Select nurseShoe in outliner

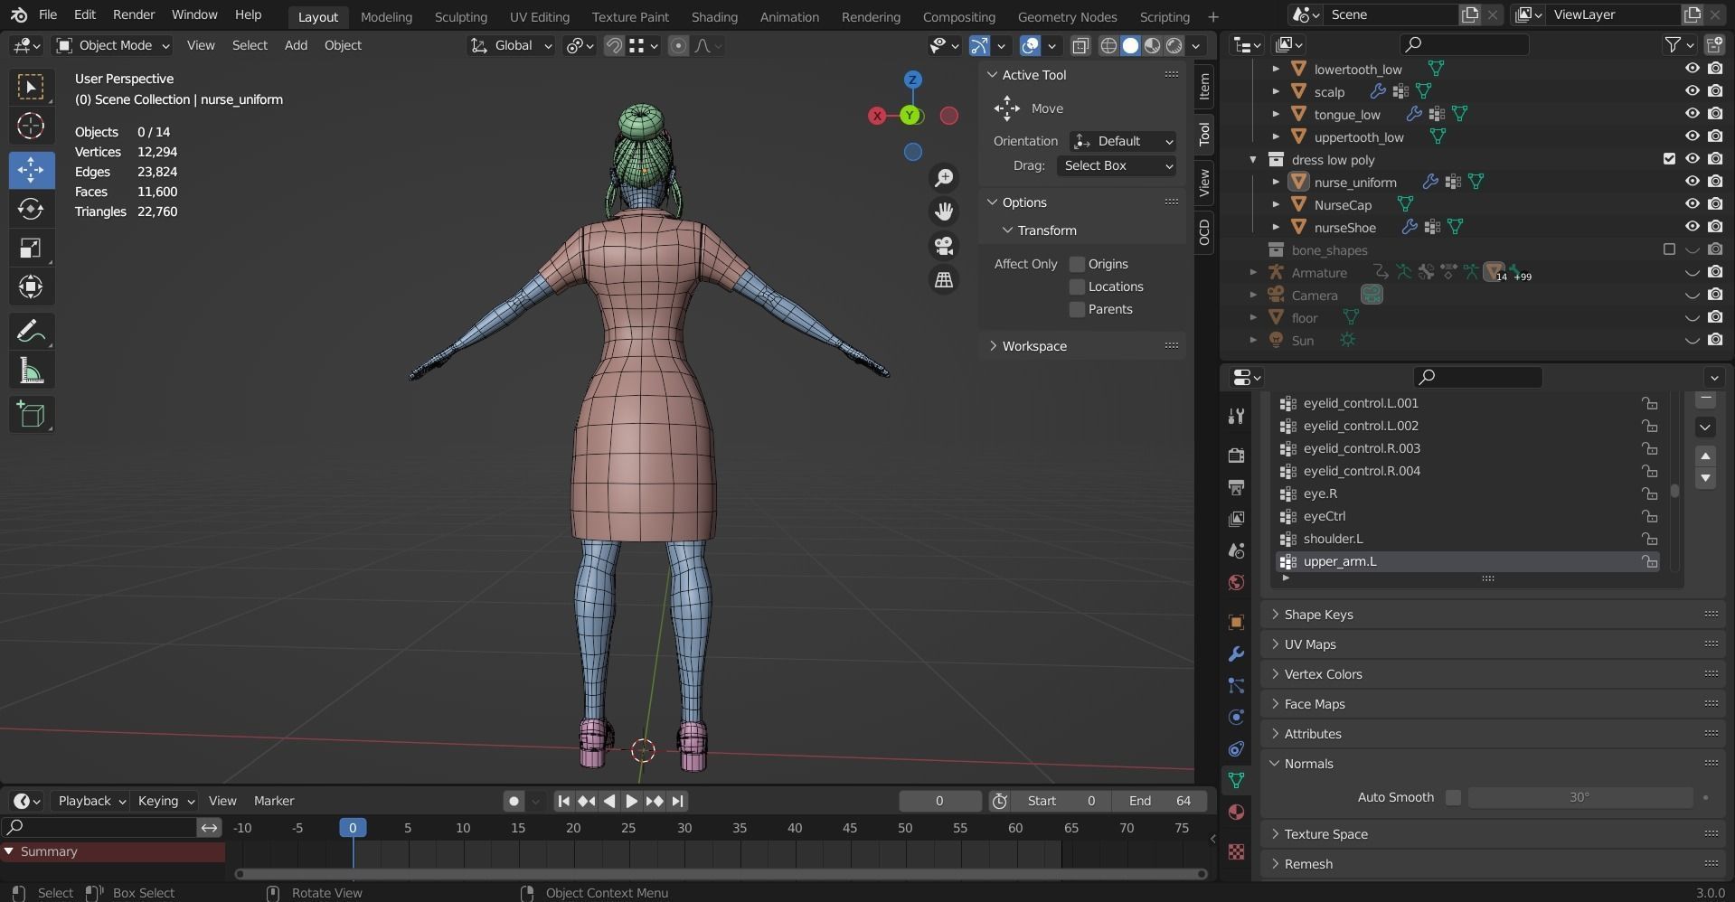1344,227
